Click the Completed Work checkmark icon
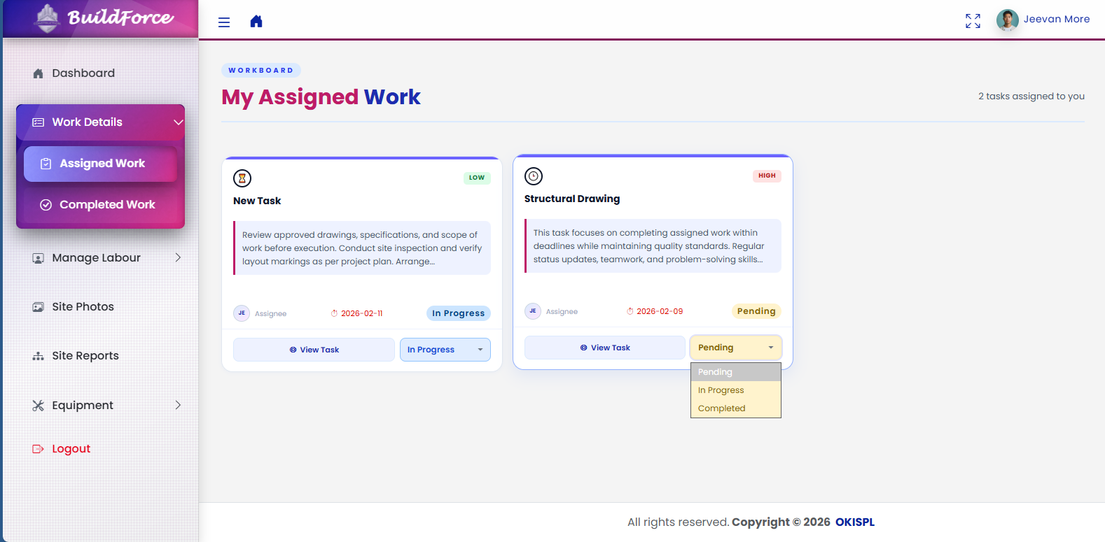The image size is (1105, 542). 46,205
